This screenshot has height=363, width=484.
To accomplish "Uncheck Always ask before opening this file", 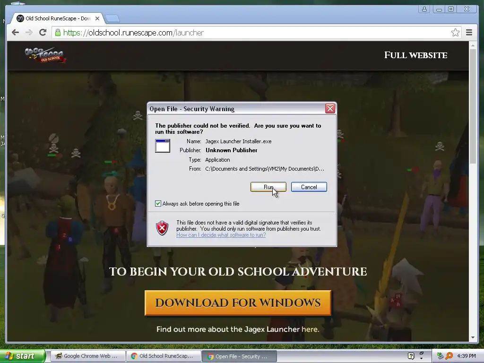I will coord(158,203).
